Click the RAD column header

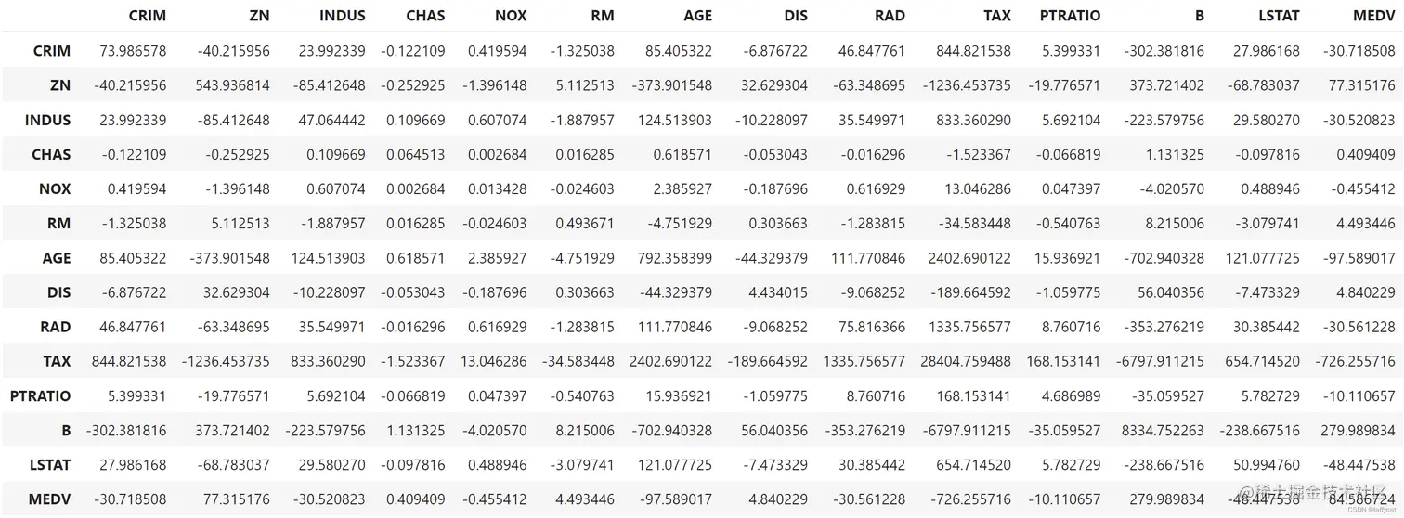coord(890,16)
